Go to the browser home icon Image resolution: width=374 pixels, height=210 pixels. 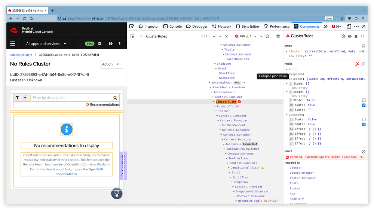[31, 18]
